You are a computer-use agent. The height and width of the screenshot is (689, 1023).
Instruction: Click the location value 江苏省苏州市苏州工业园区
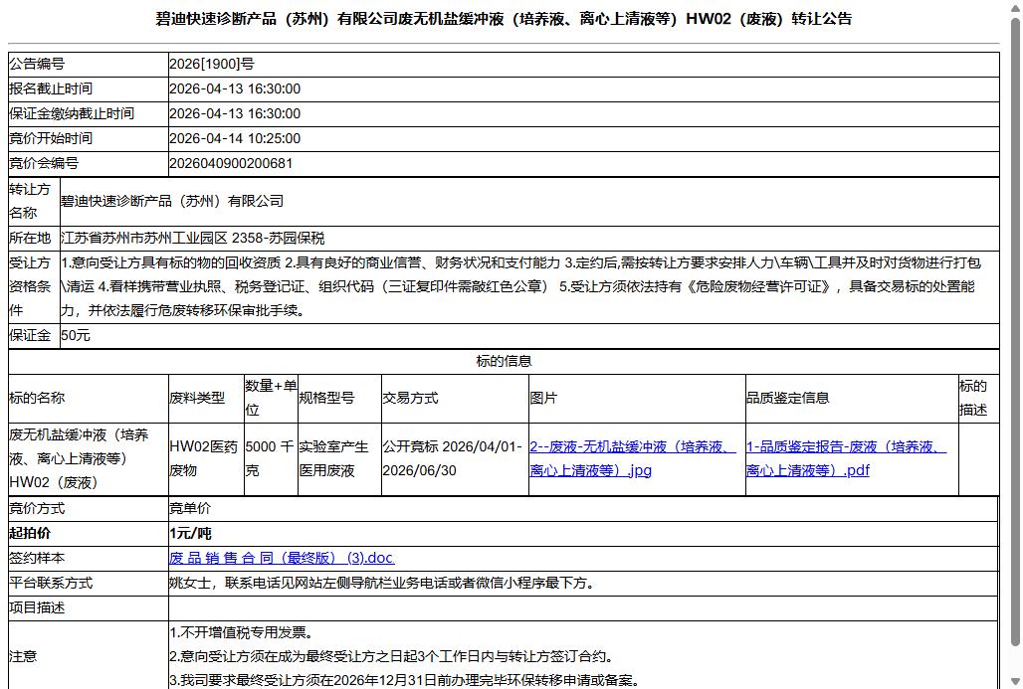(192, 238)
